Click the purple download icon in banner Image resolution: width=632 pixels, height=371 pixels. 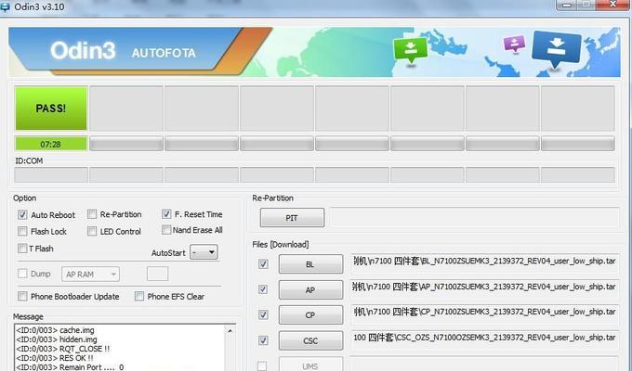[x=515, y=44]
